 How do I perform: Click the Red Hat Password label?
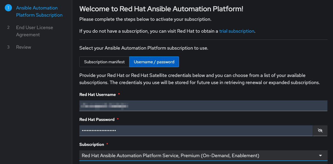(97, 120)
